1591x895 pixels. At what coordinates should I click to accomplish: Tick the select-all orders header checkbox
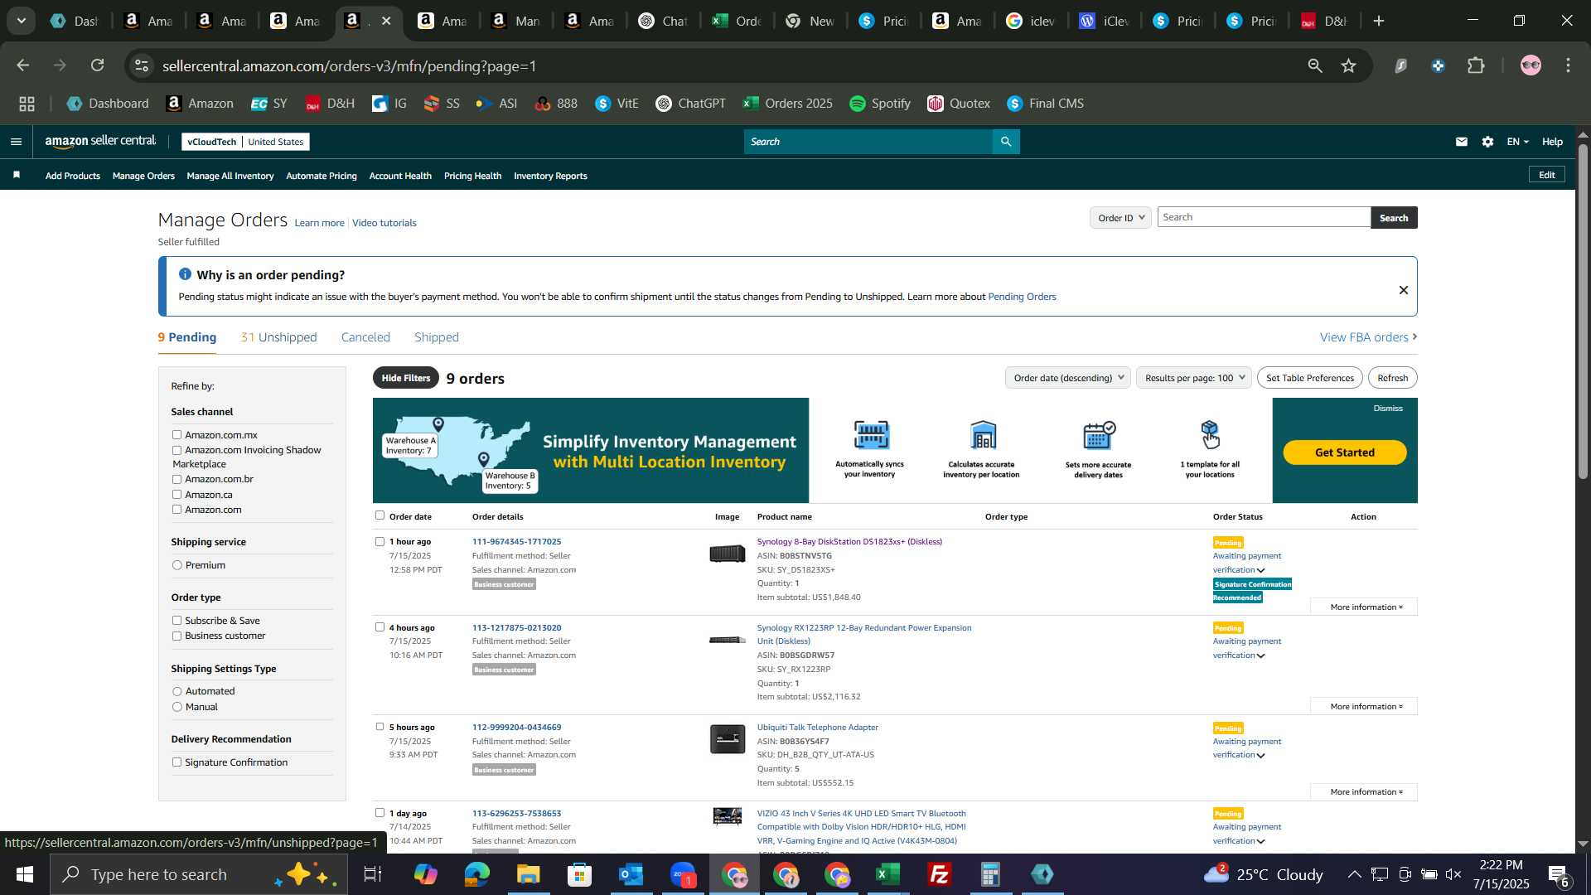point(380,515)
